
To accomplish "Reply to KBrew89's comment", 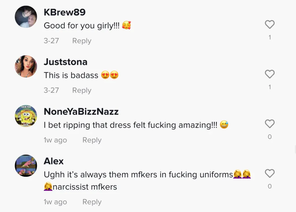I will pos(82,41).
